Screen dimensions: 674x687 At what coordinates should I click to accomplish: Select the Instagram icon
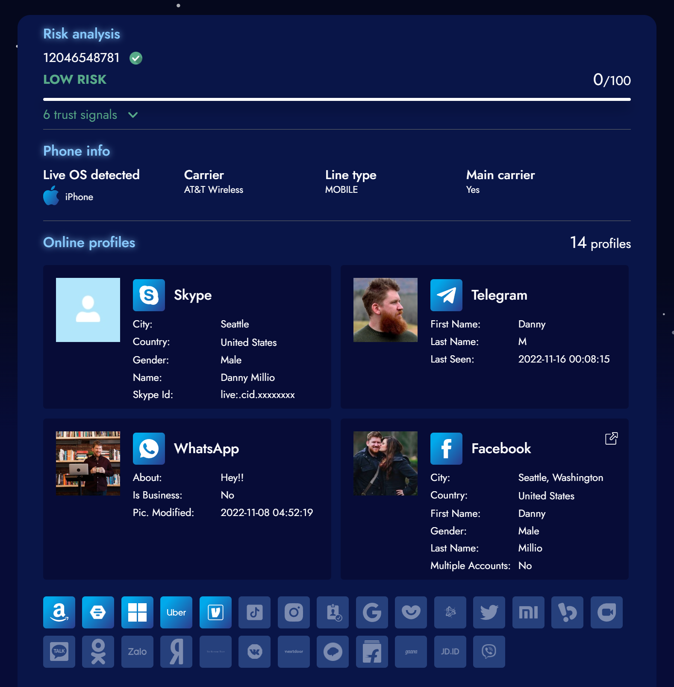[x=294, y=612]
